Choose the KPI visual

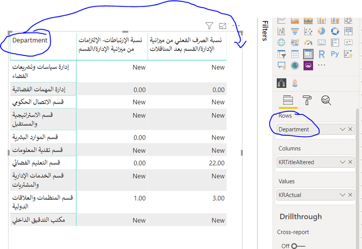pyautogui.click(x=348, y=43)
